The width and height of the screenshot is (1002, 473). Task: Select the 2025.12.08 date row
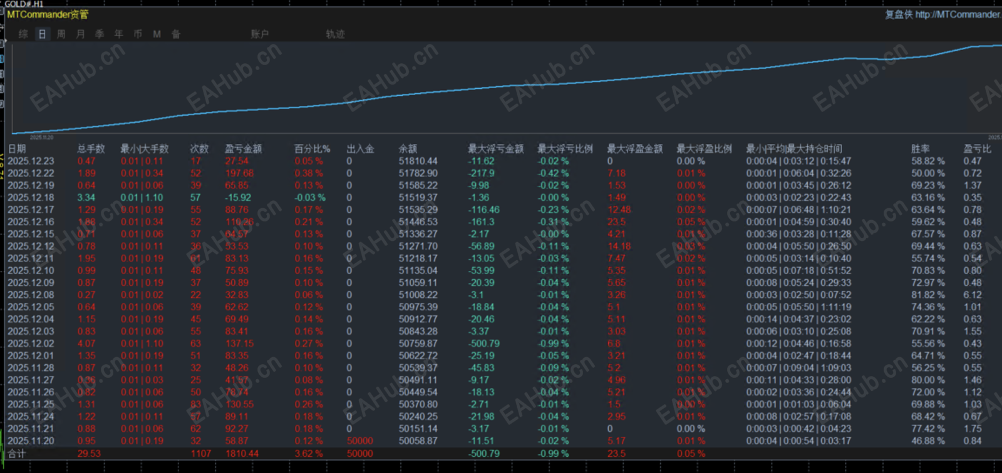(x=31, y=295)
